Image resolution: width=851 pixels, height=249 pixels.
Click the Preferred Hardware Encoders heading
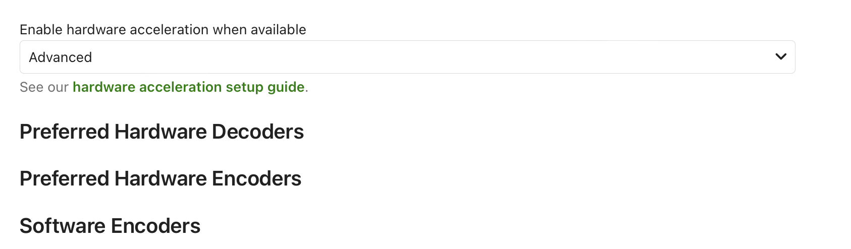(x=160, y=178)
